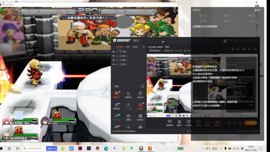Open streaming settings gear in bottom bar
Viewport: 270px width, 152px height.
click(x=240, y=123)
